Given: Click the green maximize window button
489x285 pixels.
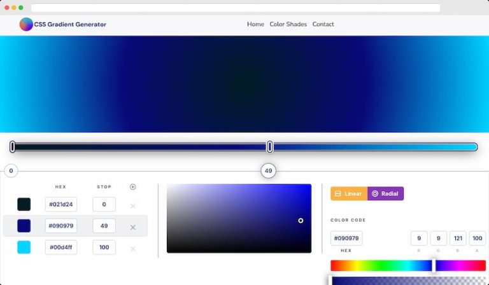Looking at the screenshot, I should [x=21, y=8].
